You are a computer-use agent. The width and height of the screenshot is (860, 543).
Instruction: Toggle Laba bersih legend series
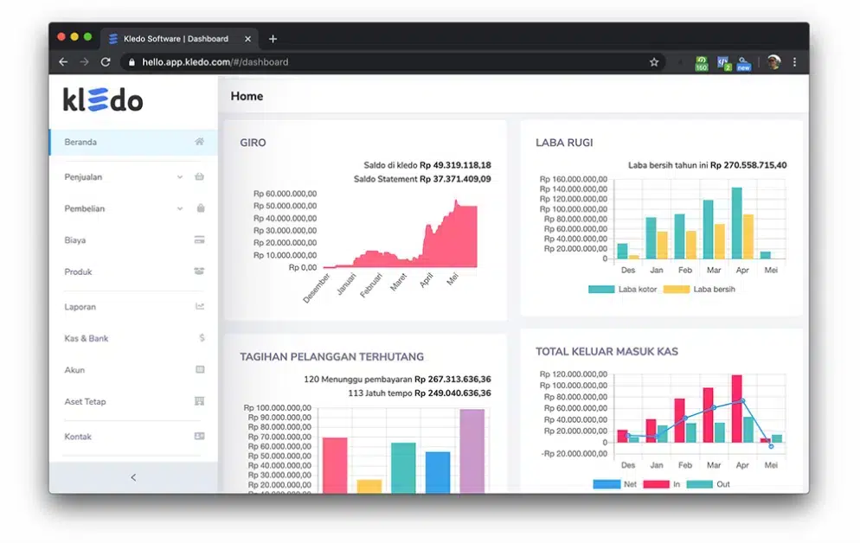699,290
